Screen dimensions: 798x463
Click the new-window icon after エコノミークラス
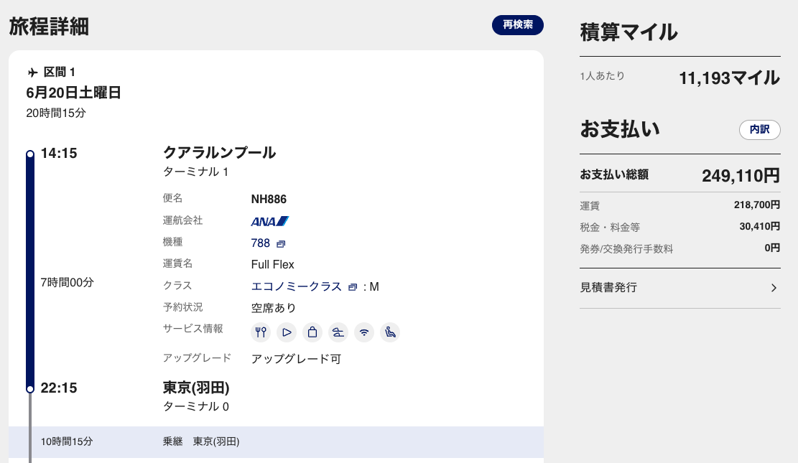click(x=352, y=287)
